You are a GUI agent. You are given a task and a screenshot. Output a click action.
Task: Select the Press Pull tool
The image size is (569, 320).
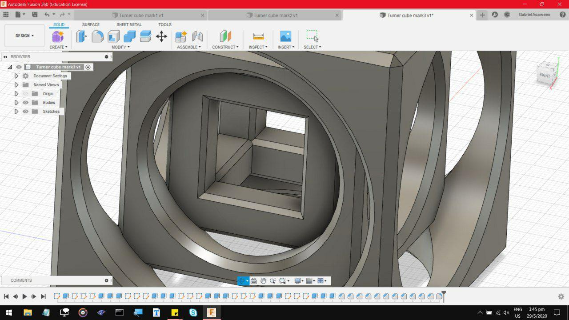(x=81, y=36)
